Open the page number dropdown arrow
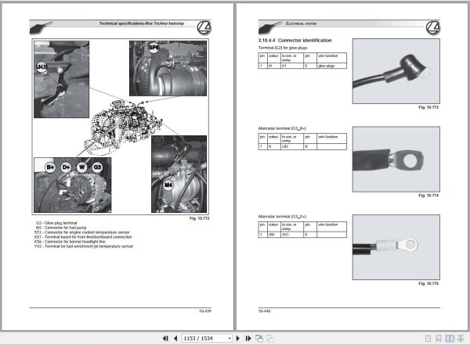Image resolution: width=470 pixels, height=345 pixels. click(230, 339)
